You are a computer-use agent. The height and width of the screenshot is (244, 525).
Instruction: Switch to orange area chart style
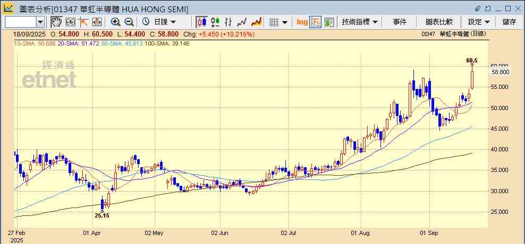pyautogui.click(x=256, y=22)
